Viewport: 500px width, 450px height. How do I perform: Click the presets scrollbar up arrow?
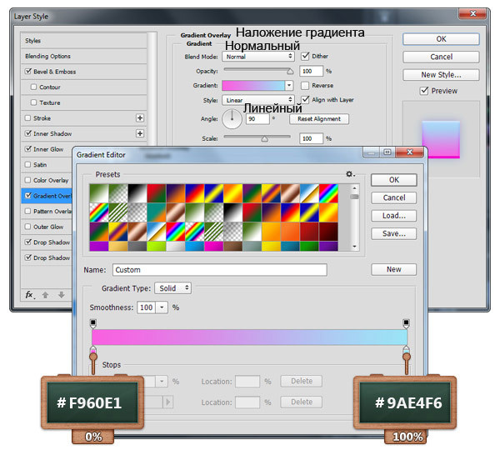(x=354, y=188)
